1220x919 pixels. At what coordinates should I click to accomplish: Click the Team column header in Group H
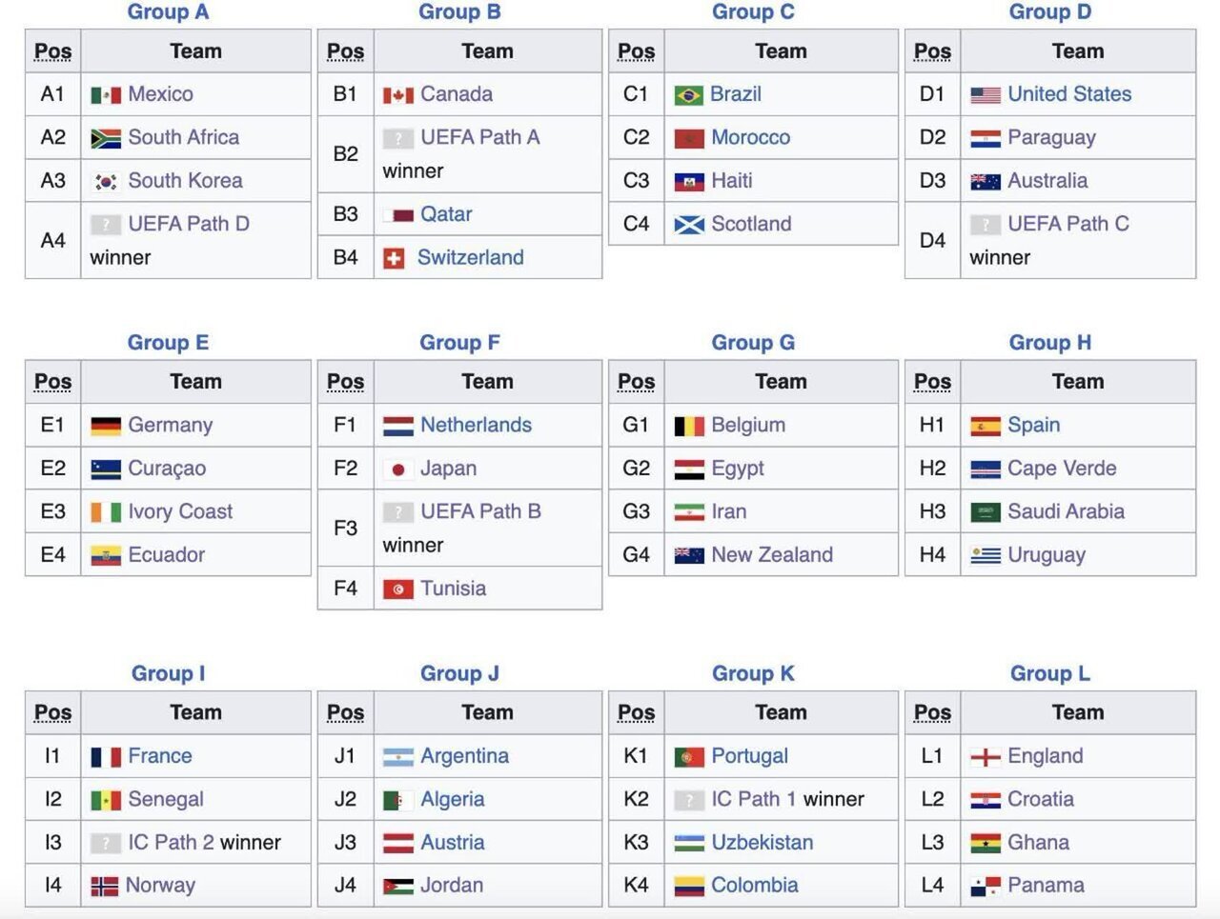[x=1077, y=382]
